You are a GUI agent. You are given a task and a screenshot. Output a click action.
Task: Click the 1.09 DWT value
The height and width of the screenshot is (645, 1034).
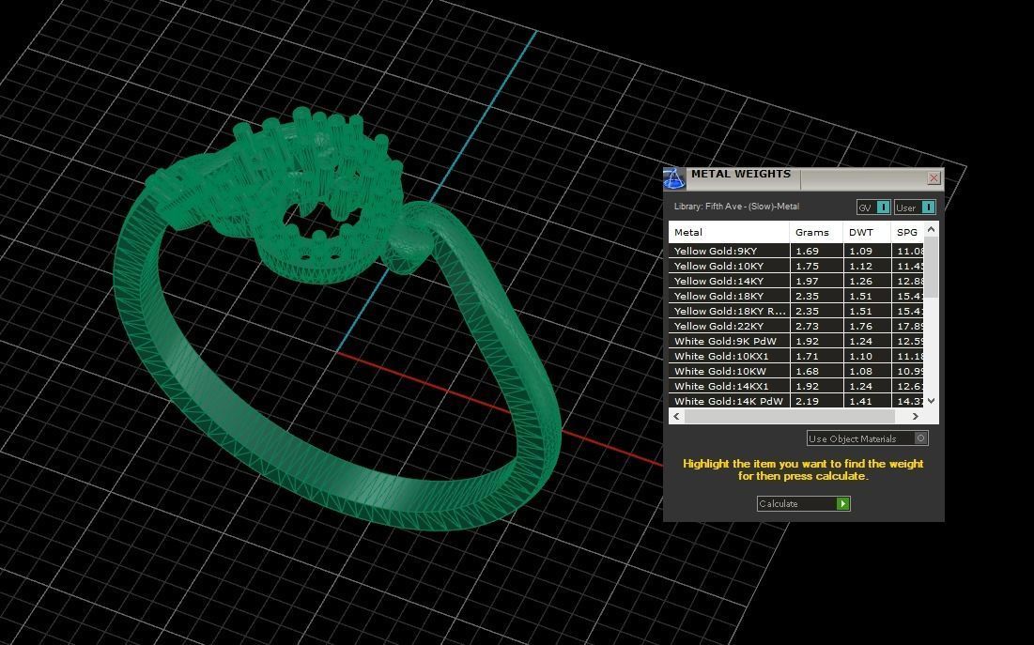(860, 251)
